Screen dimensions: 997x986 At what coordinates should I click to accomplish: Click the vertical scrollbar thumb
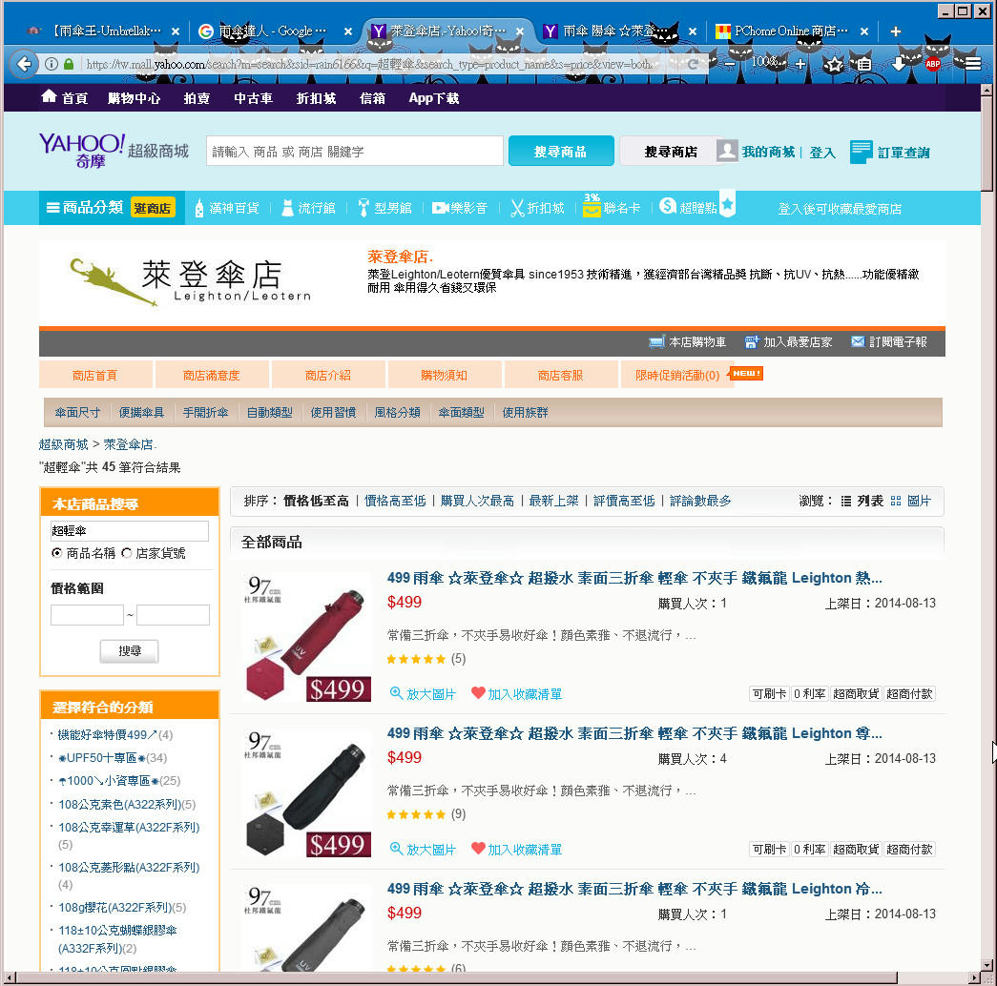click(987, 143)
